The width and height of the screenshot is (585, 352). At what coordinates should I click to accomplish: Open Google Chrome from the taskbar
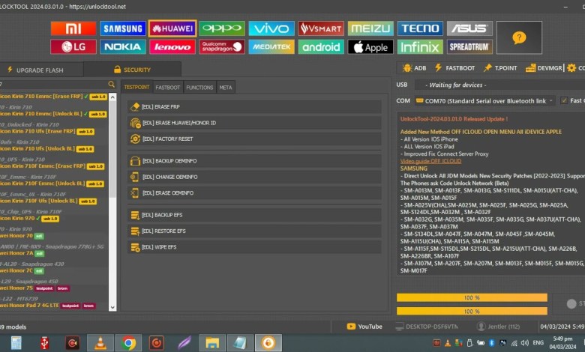point(128,343)
